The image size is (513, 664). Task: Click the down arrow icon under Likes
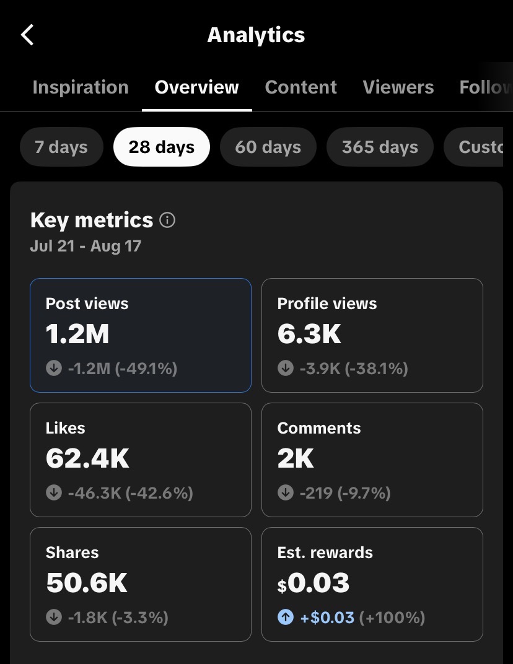tap(54, 492)
